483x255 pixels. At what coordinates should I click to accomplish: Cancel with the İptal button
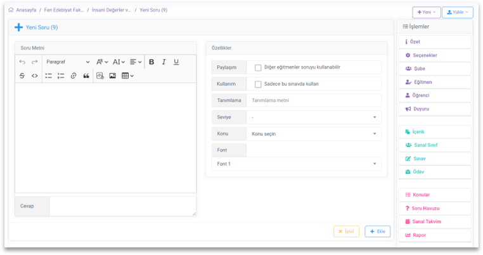click(346, 232)
